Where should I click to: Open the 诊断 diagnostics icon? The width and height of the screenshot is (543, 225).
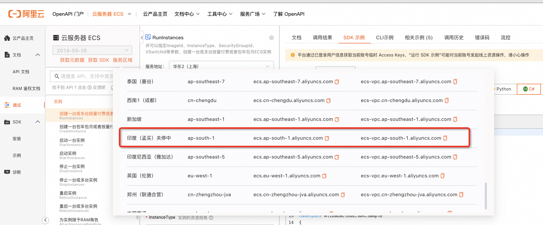7,172
